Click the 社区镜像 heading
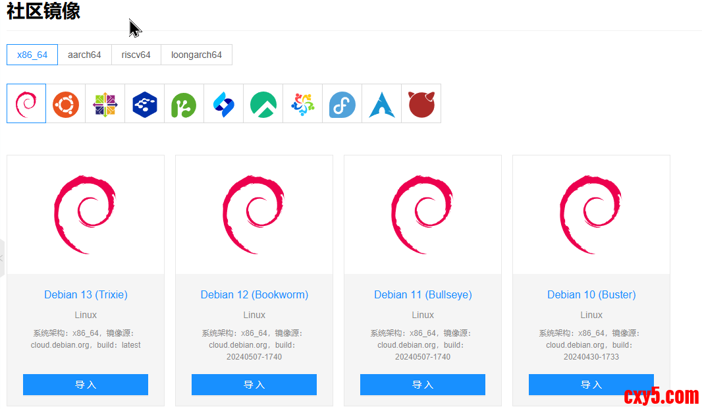 click(x=43, y=11)
